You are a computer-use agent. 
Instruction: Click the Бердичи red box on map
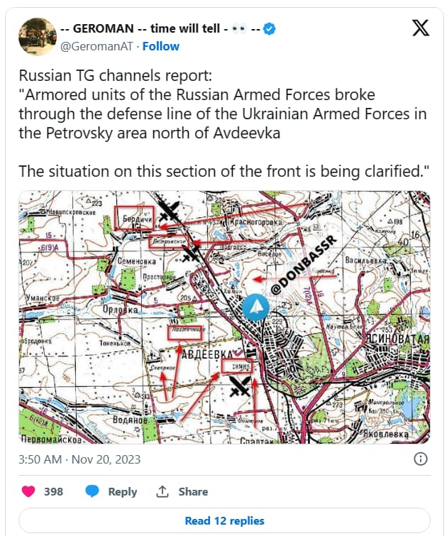134,218
